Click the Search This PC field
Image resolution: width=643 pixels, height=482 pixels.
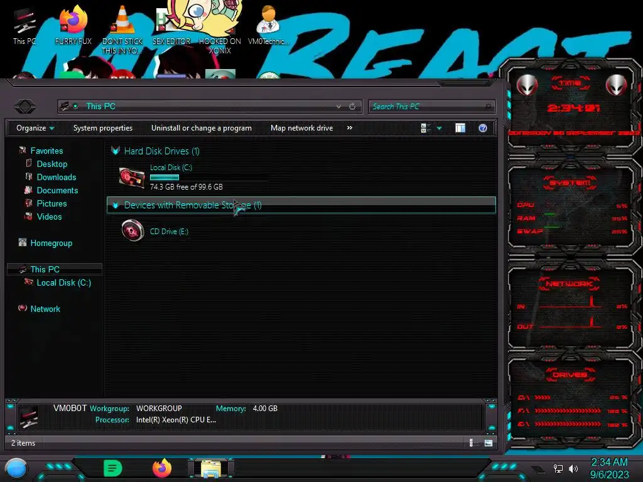coord(431,107)
